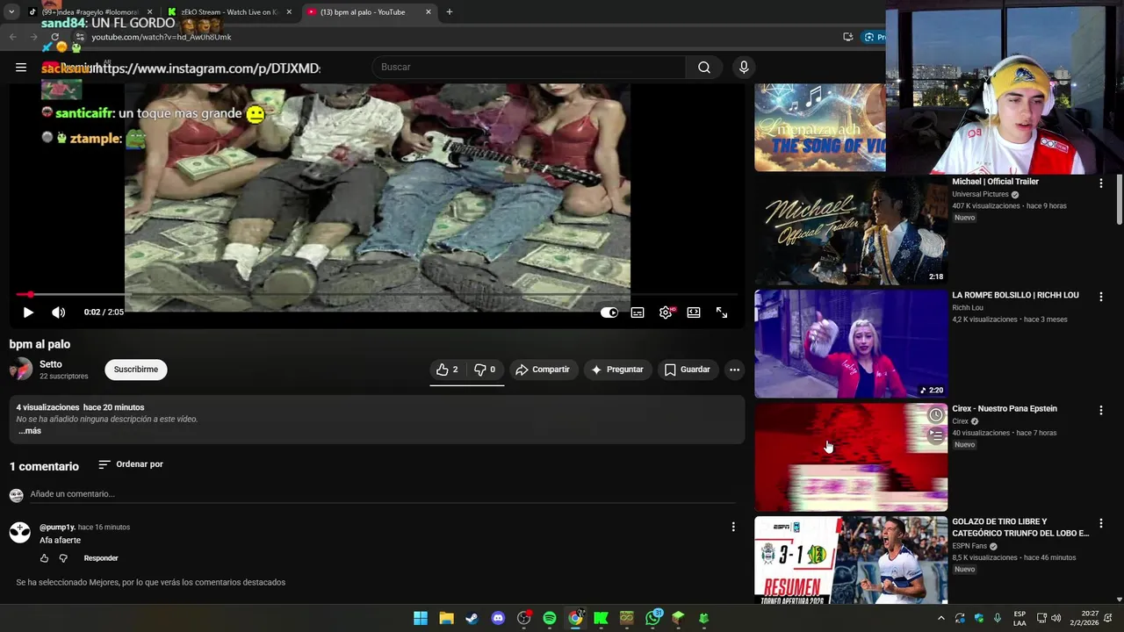
Task: Open the Universal Pictures channel name
Action: [980, 194]
